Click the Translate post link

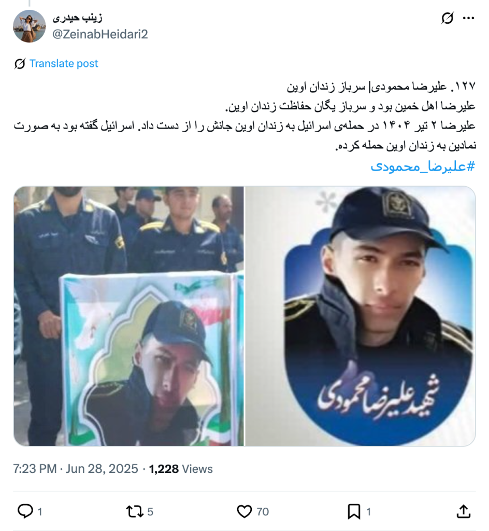pos(64,64)
